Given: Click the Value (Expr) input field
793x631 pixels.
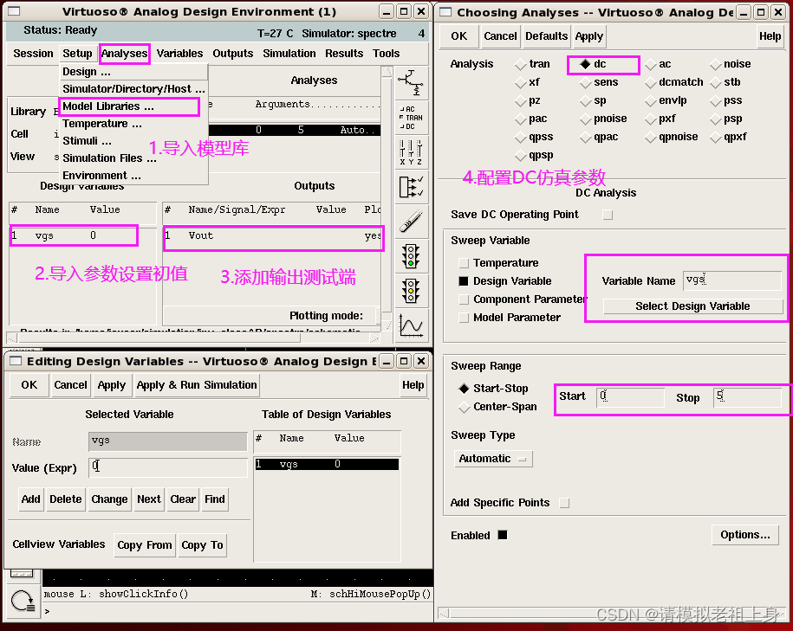Looking at the screenshot, I should (x=167, y=467).
